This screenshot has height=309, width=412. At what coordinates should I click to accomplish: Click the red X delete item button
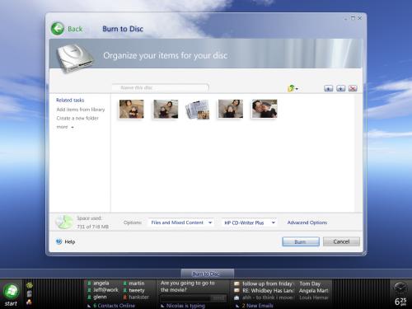click(353, 88)
